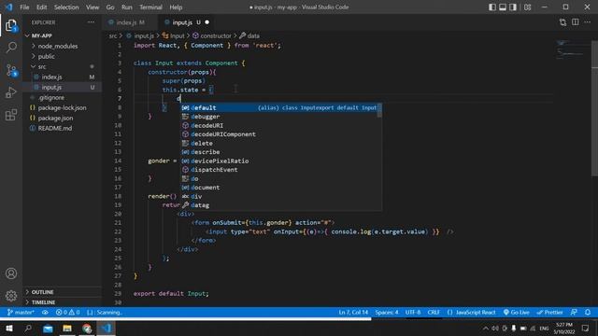Pick decodeURIComponent suggestion
The width and height of the screenshot is (598, 336).
[278, 134]
